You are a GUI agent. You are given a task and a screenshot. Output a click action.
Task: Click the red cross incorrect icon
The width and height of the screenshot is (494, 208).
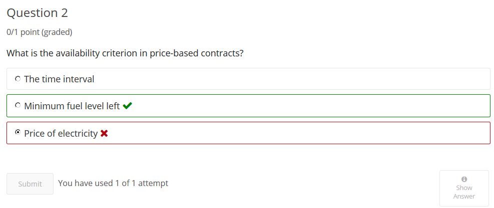click(x=104, y=134)
